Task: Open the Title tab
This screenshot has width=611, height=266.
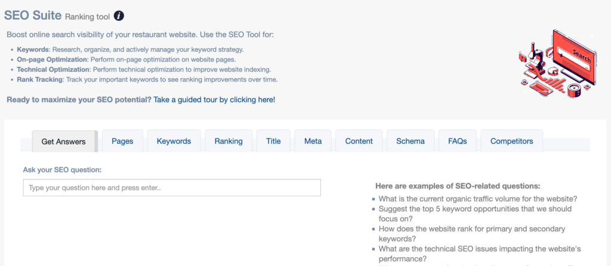Action: pyautogui.click(x=273, y=141)
